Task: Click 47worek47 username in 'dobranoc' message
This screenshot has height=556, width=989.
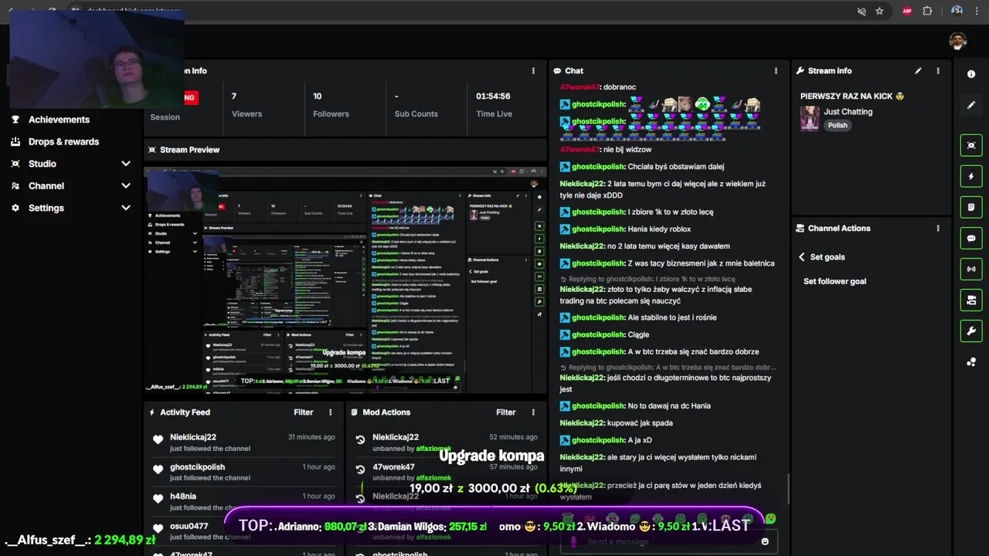Action: click(x=579, y=87)
